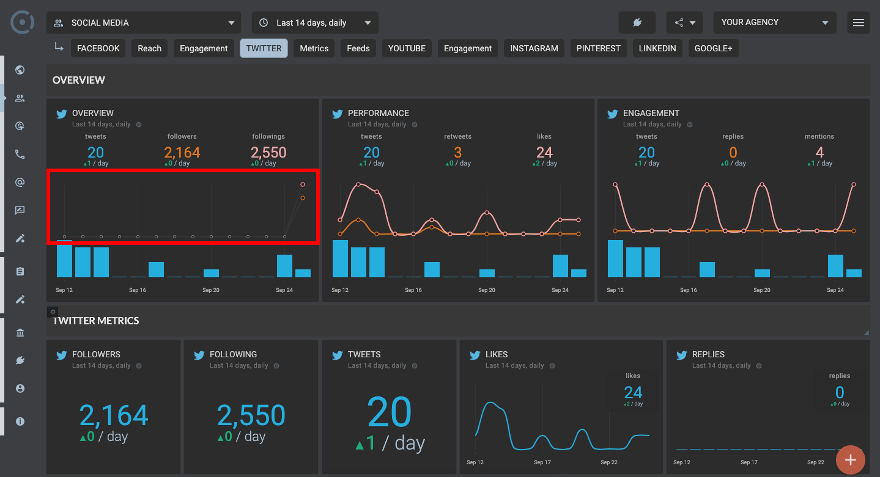This screenshot has width=880, height=477.
Task: Click the mentions value 4 in Engagement widget
Action: [x=819, y=152]
